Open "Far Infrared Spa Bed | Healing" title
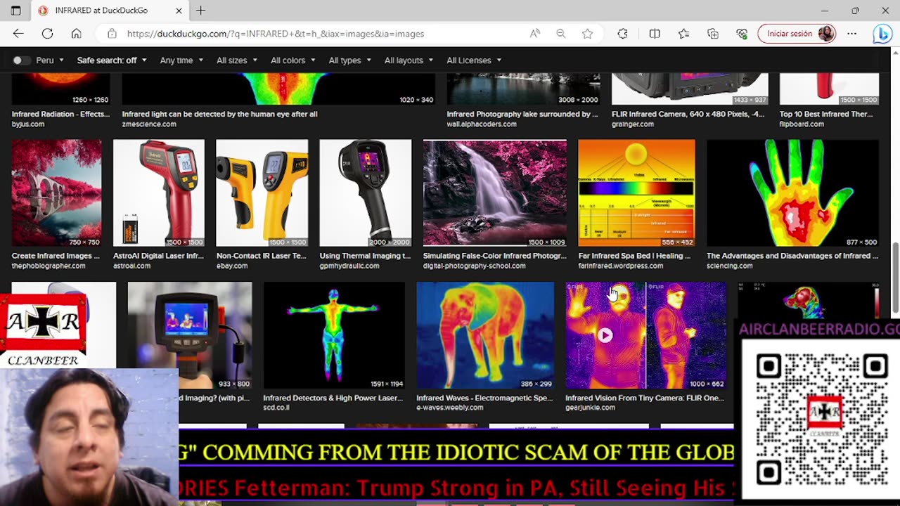900x506 pixels. (x=634, y=256)
